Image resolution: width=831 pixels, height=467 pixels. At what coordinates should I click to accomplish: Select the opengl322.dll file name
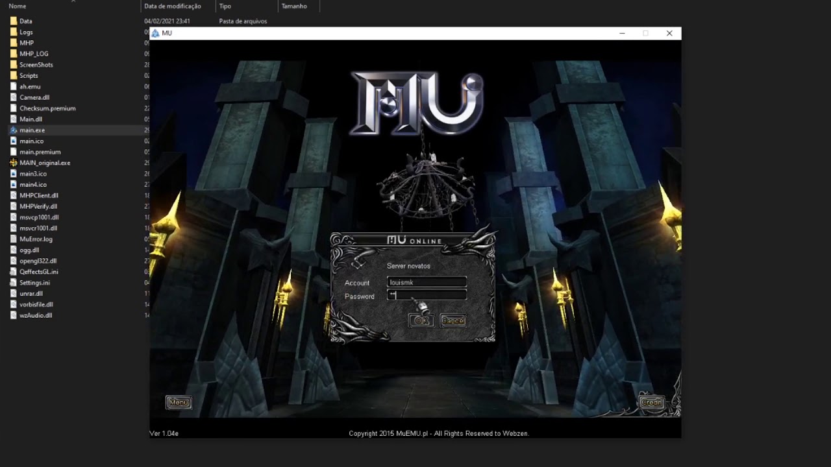[x=38, y=261]
